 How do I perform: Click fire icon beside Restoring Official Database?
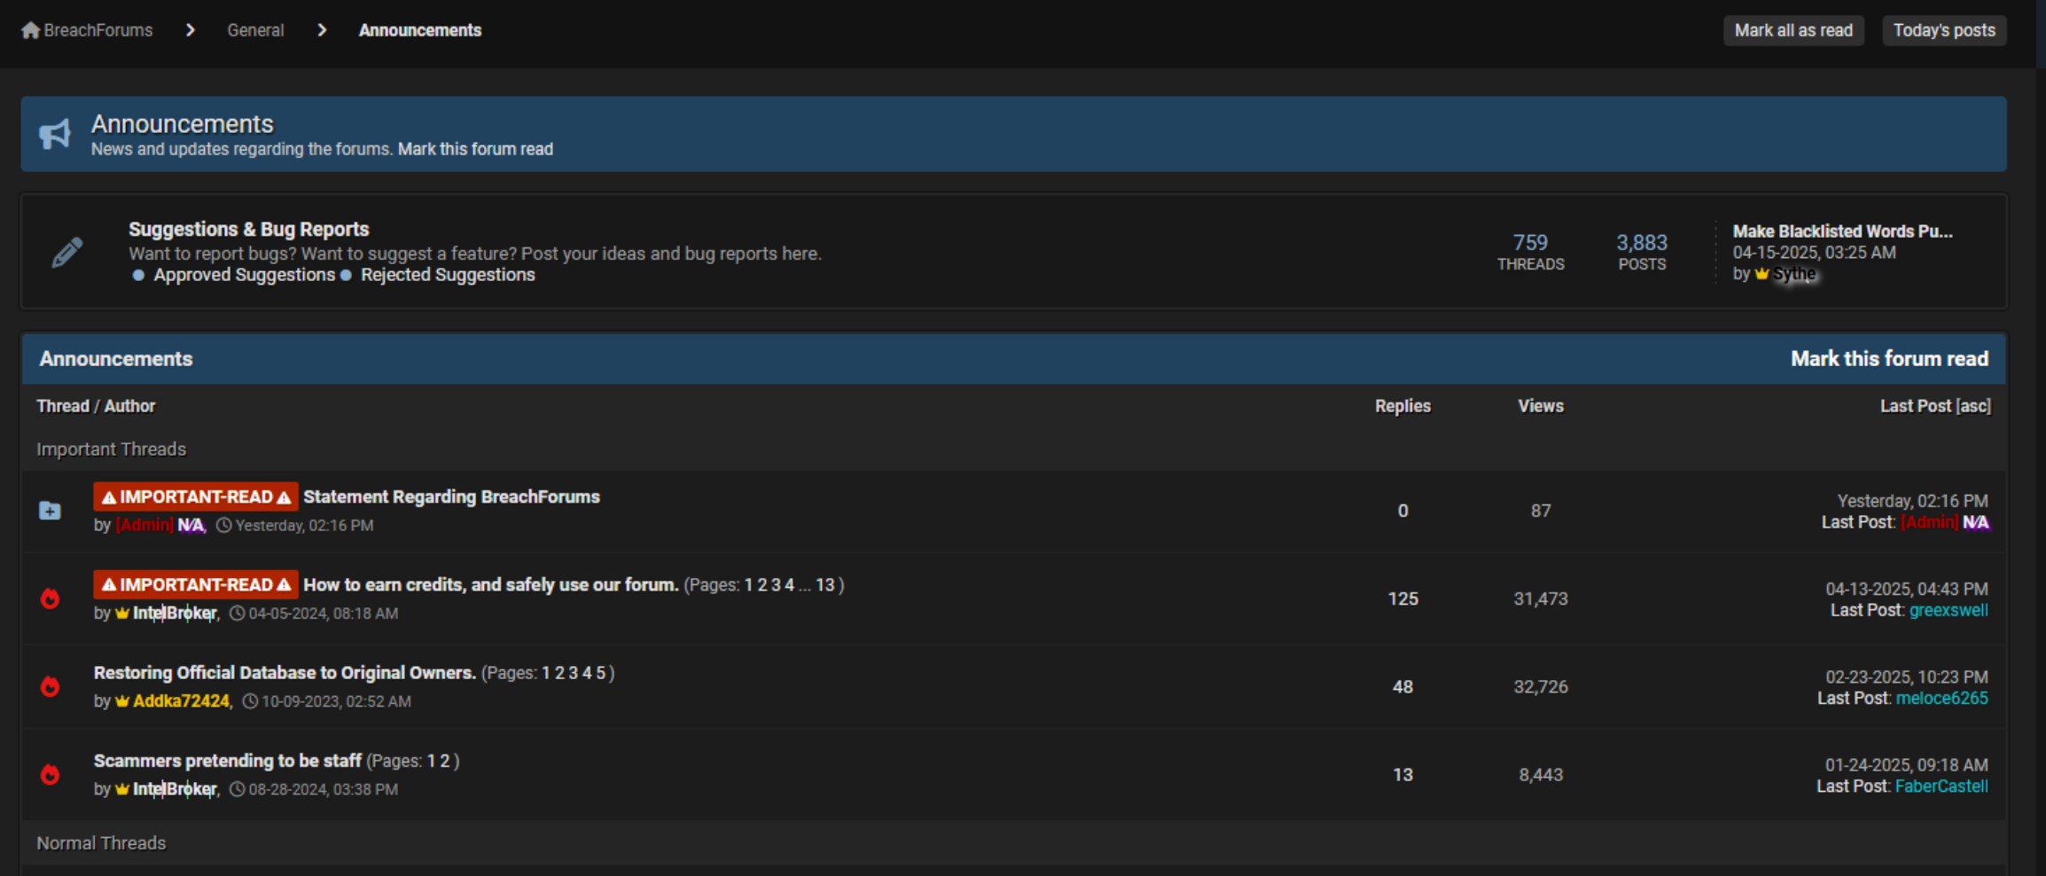(x=51, y=686)
